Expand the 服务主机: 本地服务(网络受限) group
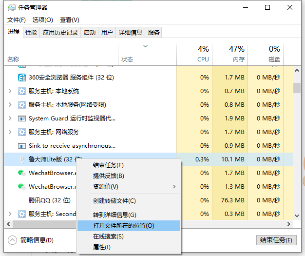This screenshot has width=305, height=256. pos(10,105)
